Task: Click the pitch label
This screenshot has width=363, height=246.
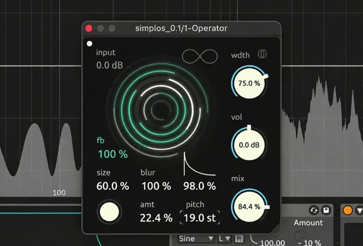Action: click(x=195, y=205)
